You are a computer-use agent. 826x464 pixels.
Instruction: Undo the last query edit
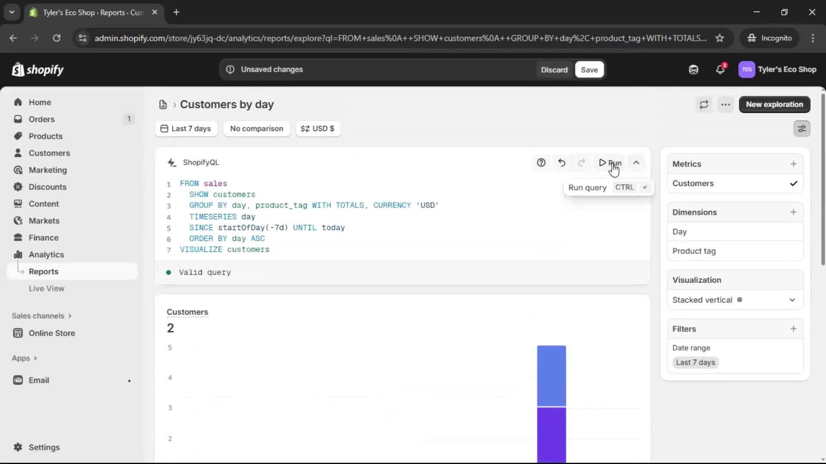click(562, 162)
